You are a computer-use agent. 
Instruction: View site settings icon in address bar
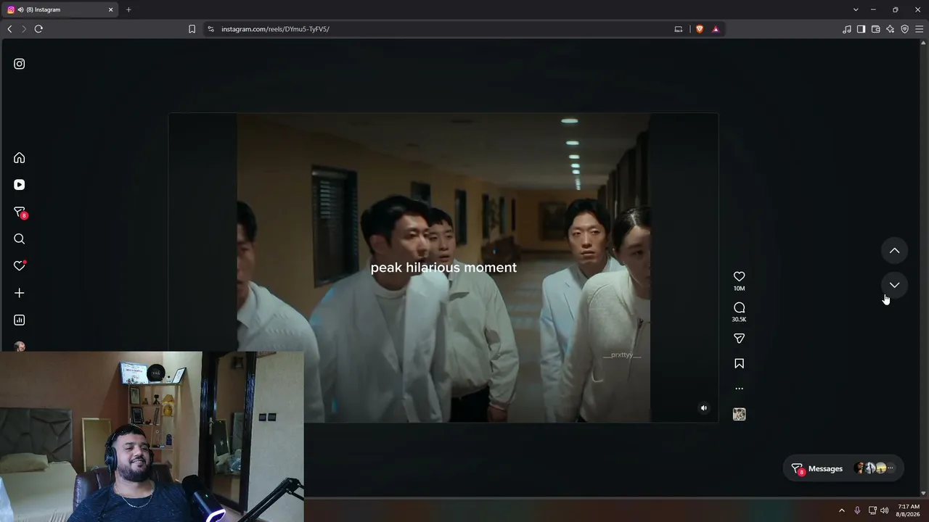pyautogui.click(x=210, y=29)
